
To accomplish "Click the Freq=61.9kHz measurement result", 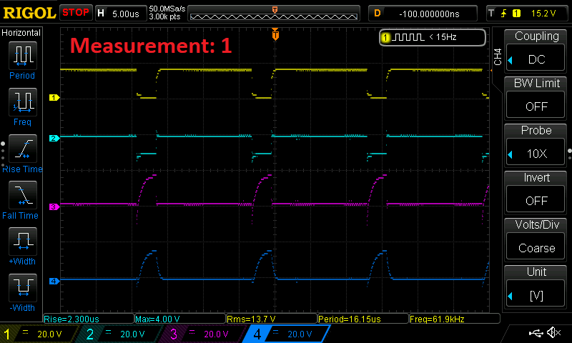I will (x=455, y=319).
